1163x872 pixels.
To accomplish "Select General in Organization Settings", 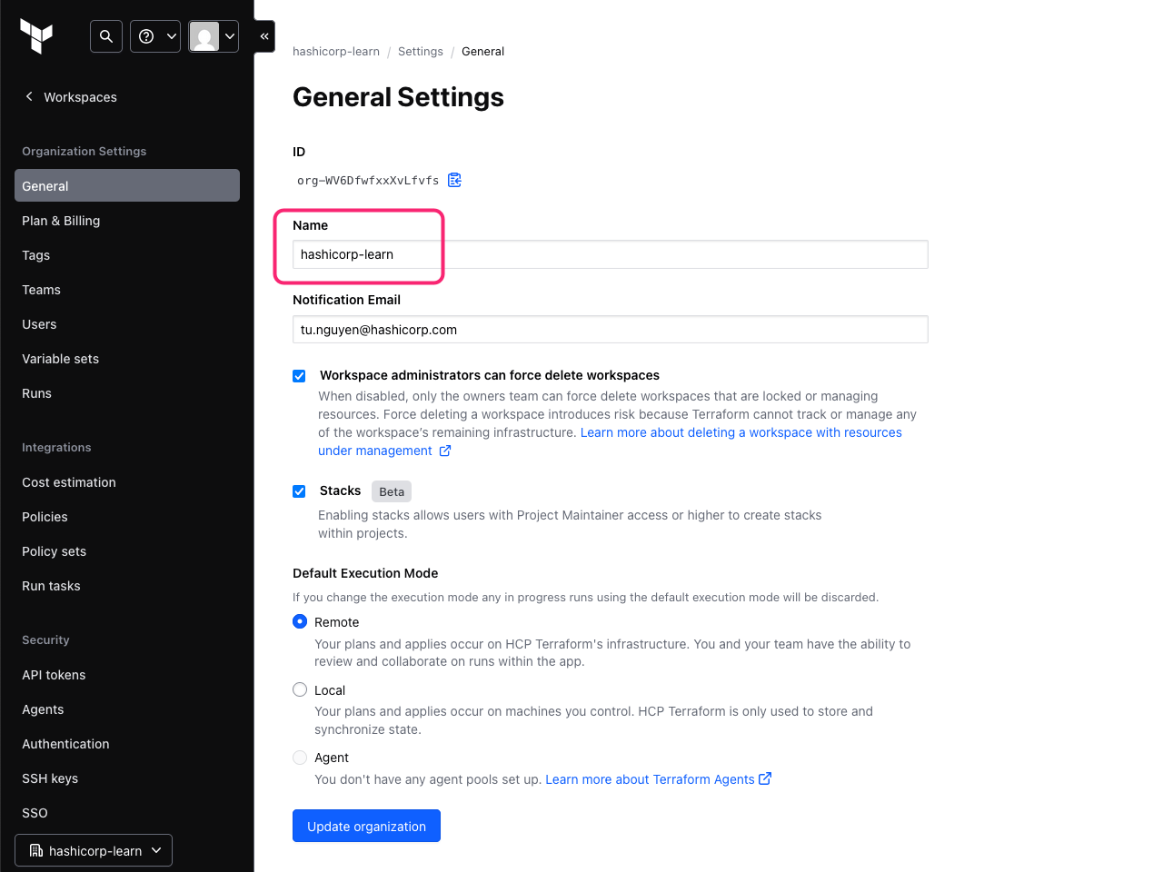I will (127, 185).
